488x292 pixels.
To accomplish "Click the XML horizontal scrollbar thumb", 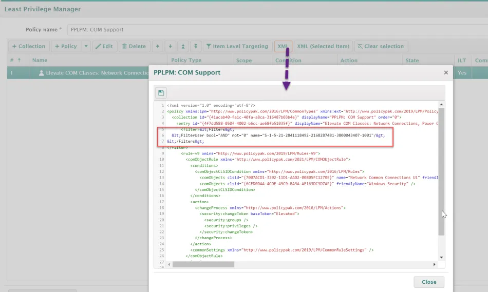I will (203, 264).
